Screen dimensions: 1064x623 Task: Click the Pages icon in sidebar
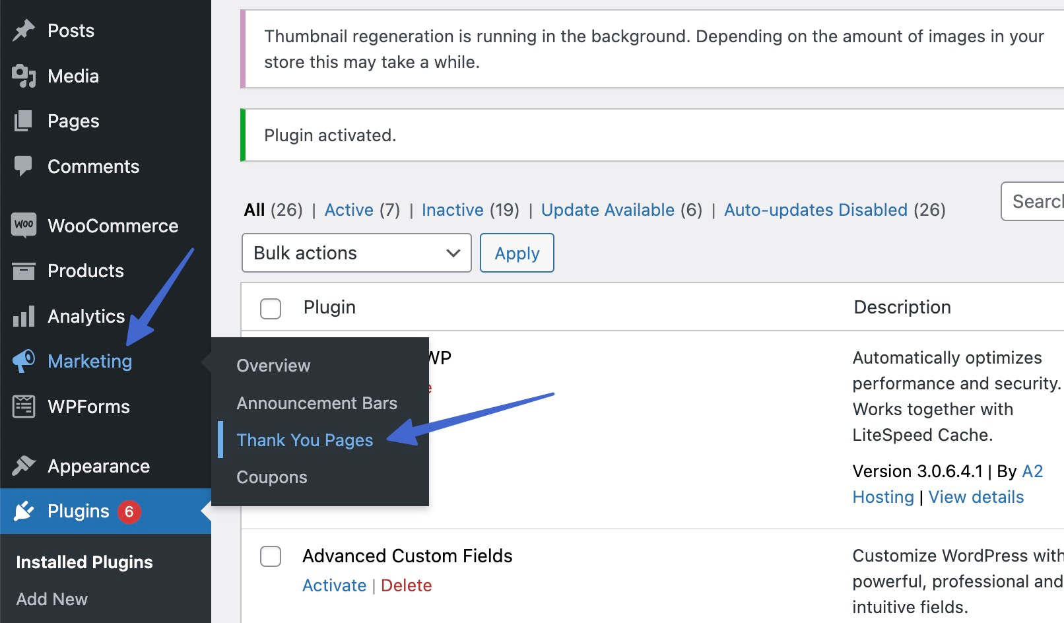tap(24, 121)
